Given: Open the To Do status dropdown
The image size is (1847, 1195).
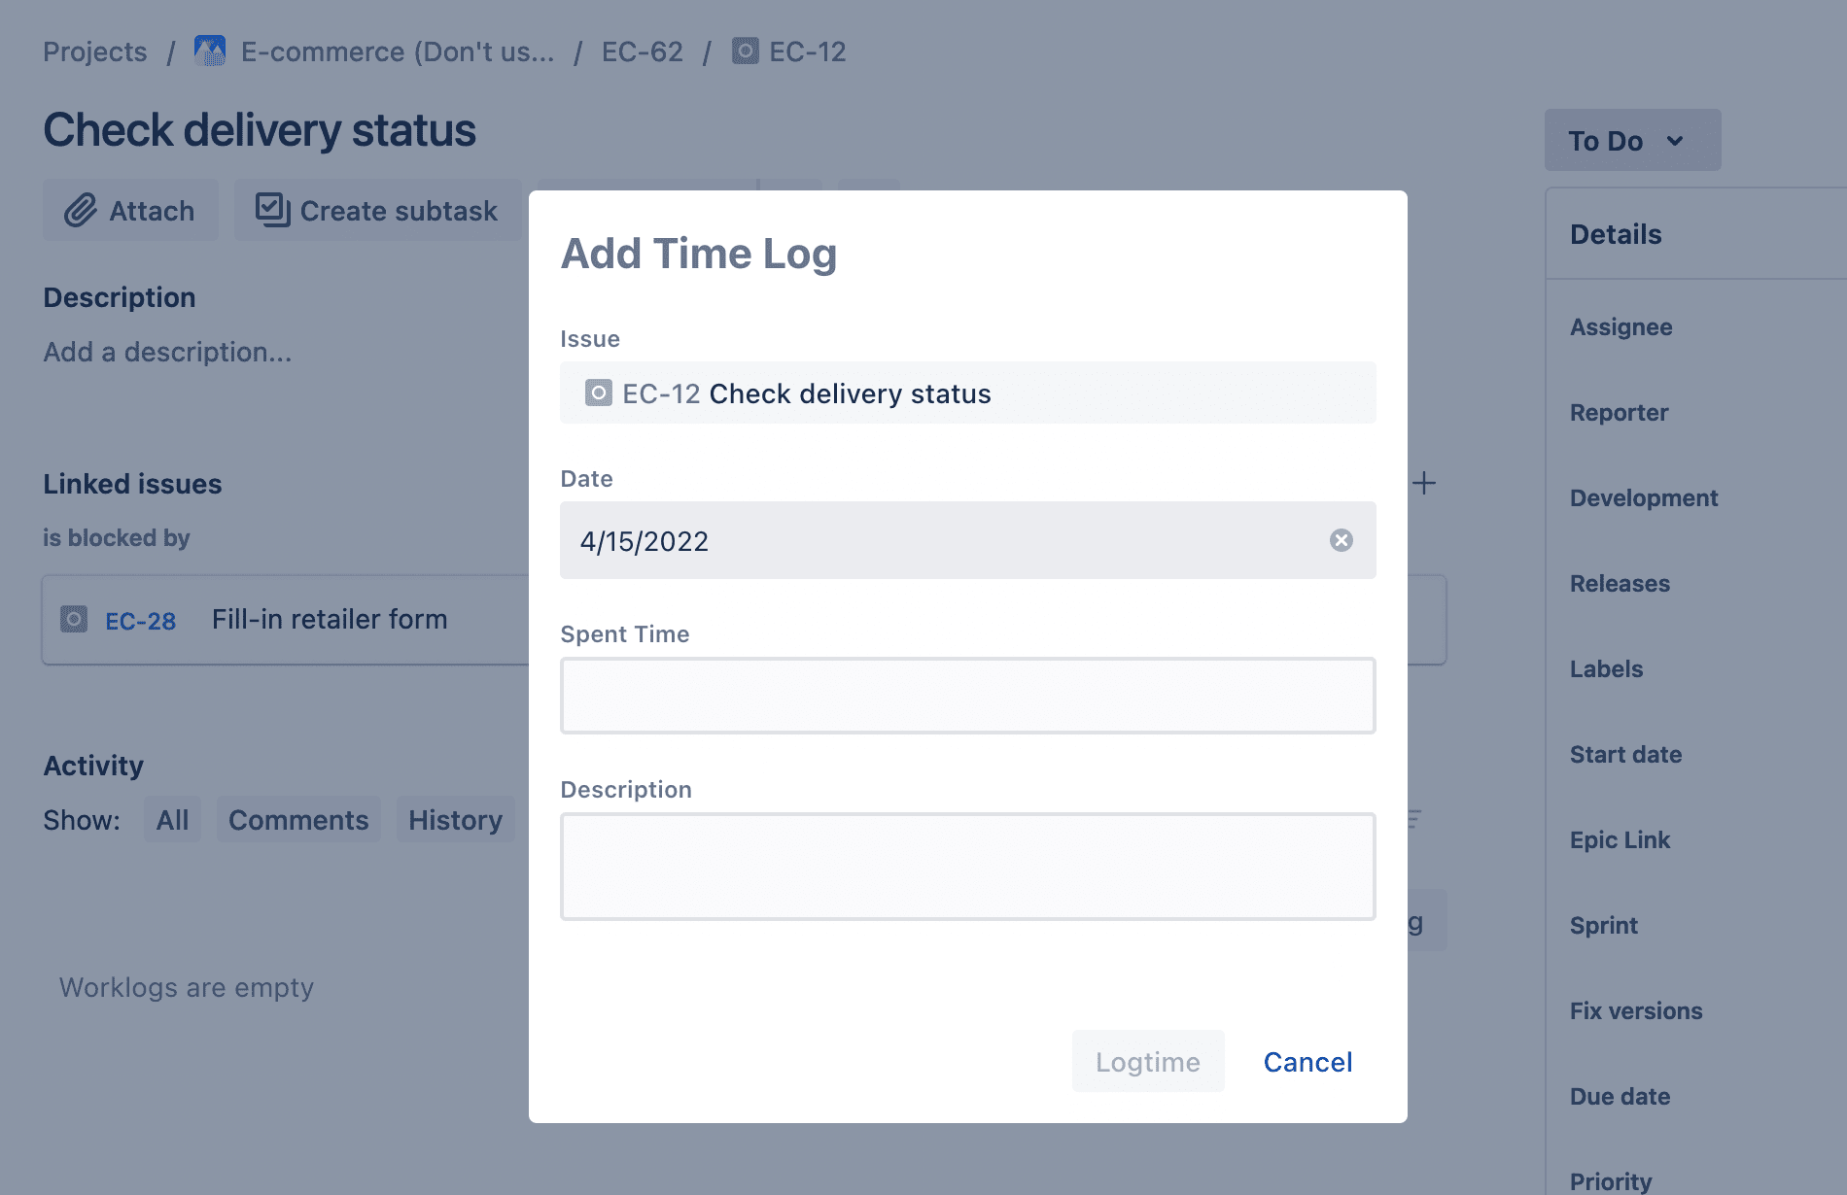Looking at the screenshot, I should (x=1631, y=141).
